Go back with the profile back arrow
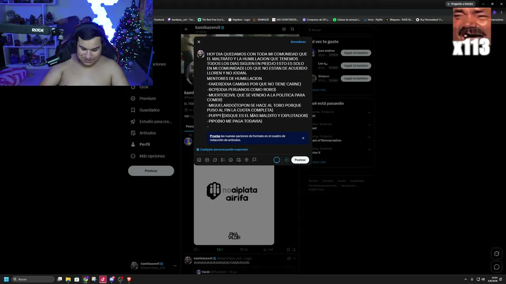The height and width of the screenshot is (284, 506). point(186,29)
